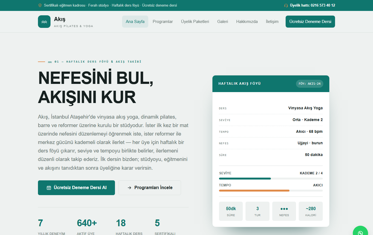Click the AKICI tempo label
Viewport: 373px width, 235px height.
point(318,185)
